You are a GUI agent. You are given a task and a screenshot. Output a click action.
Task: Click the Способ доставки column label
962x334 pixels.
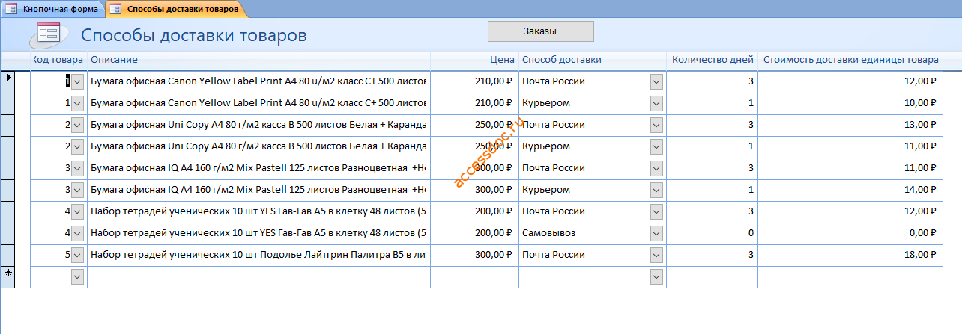[x=562, y=60]
